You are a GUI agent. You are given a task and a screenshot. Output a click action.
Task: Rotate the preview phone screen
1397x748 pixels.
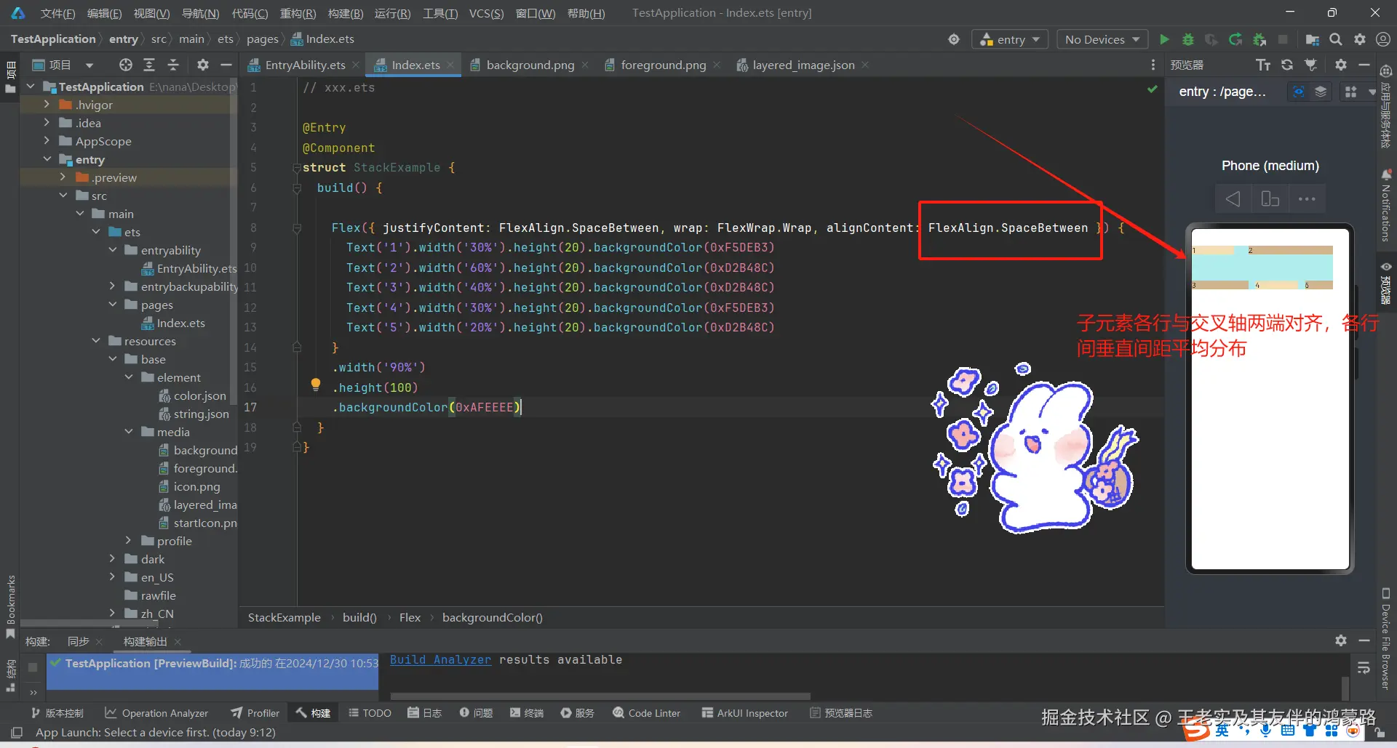coord(1270,198)
